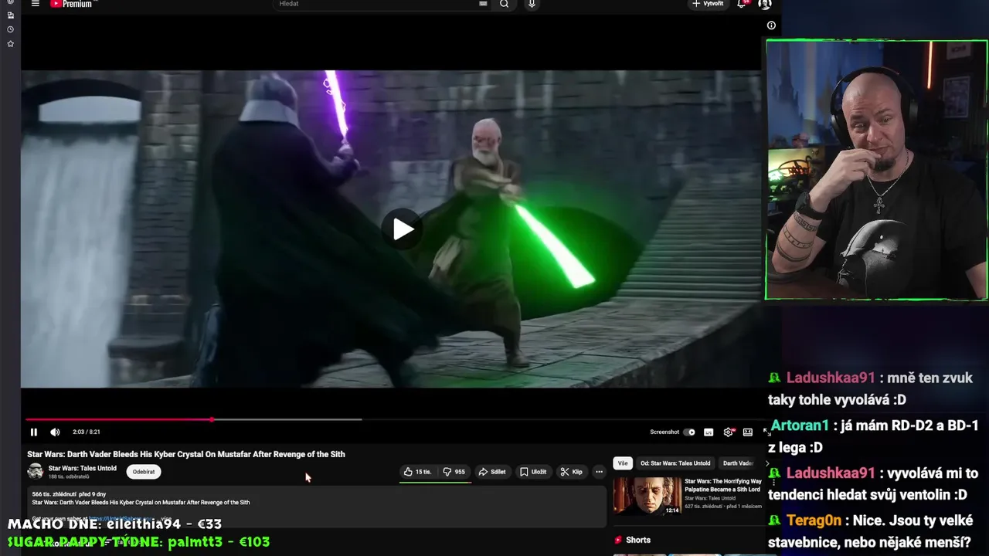989x556 pixels.
Task: Click the sidebar star bookmark icon
Action: click(x=10, y=44)
